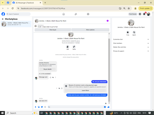Open Windows Task View icon
The image size is (154, 115).
coord(42,113)
